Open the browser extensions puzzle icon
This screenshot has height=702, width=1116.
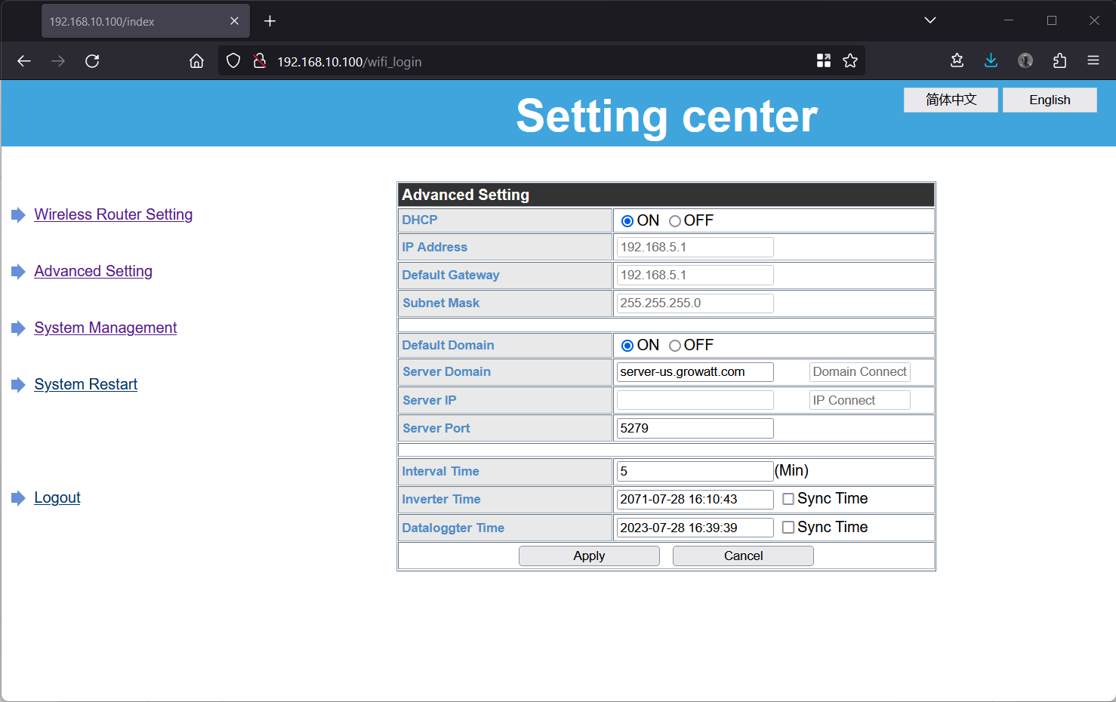pos(1059,60)
